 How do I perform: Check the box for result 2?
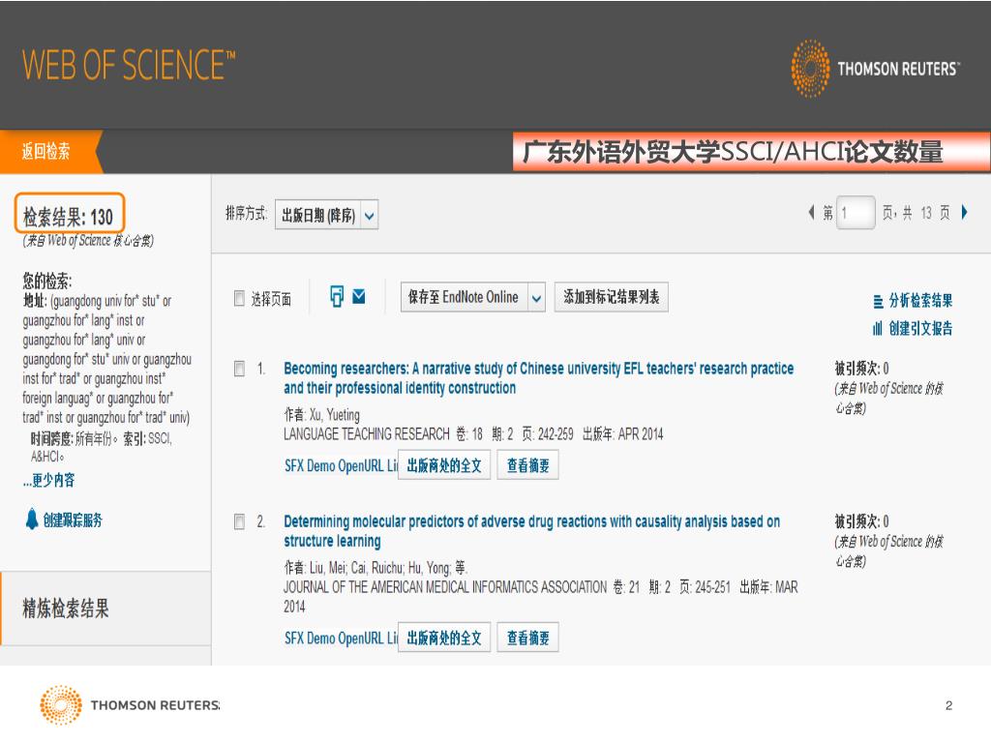(240, 521)
